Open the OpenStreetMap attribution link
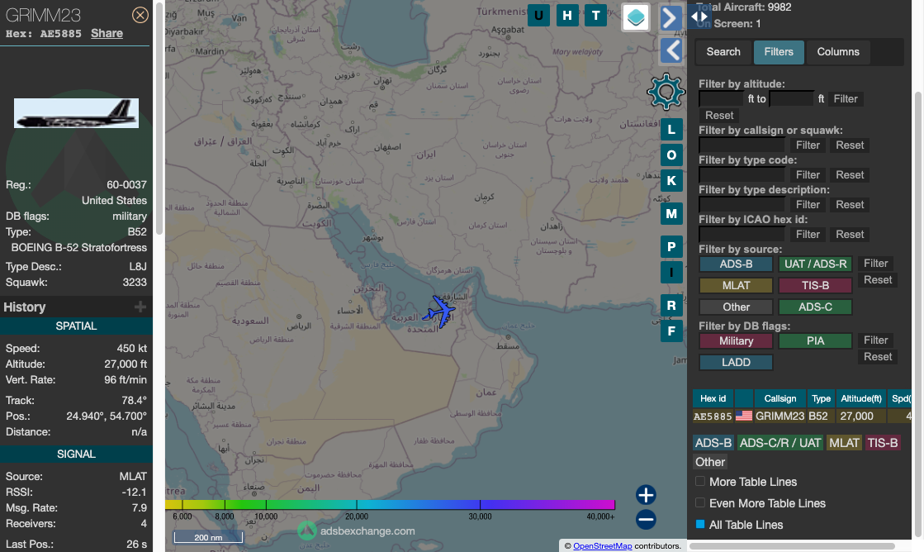This screenshot has width=924, height=552. [x=602, y=546]
